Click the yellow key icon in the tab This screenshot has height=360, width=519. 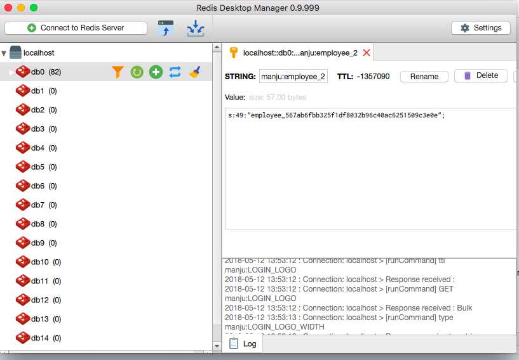click(233, 53)
